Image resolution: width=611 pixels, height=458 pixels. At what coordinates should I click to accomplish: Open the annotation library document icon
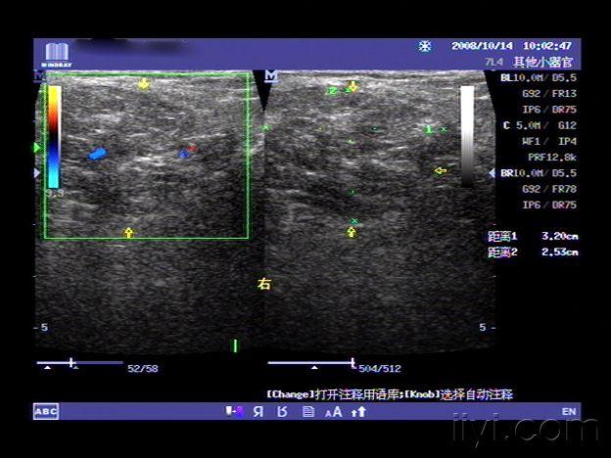308,412
